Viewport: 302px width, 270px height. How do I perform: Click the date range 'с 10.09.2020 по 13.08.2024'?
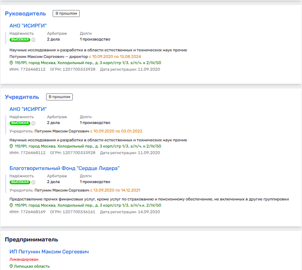[x=115, y=57]
